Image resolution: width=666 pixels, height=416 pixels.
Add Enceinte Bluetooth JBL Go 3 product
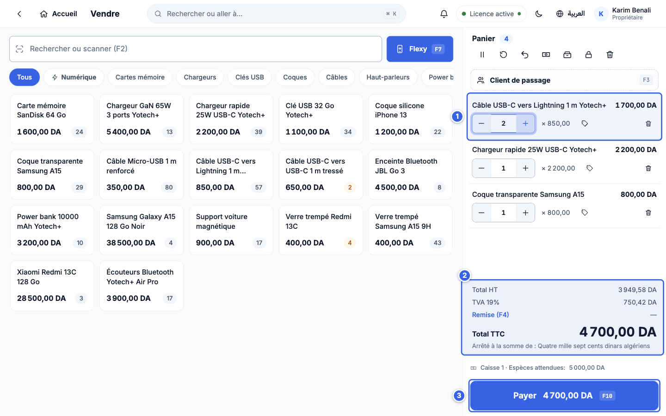410,175
